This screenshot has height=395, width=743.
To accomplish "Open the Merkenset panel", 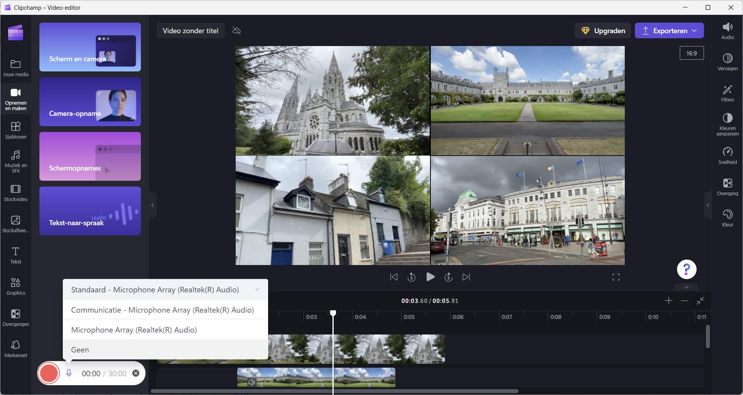I will 16,349.
